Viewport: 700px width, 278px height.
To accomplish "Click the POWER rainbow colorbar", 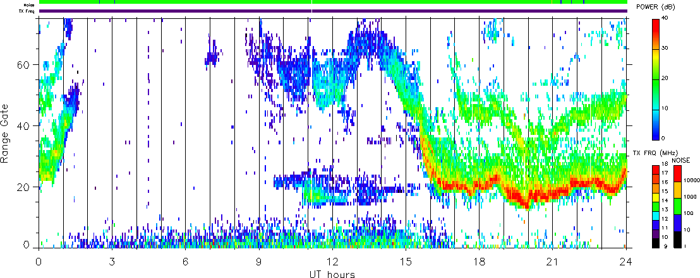I will pos(656,78).
